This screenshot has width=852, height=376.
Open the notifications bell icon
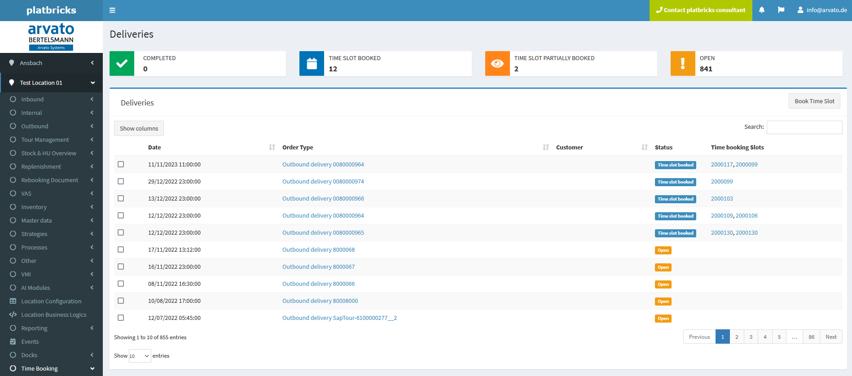[762, 10]
